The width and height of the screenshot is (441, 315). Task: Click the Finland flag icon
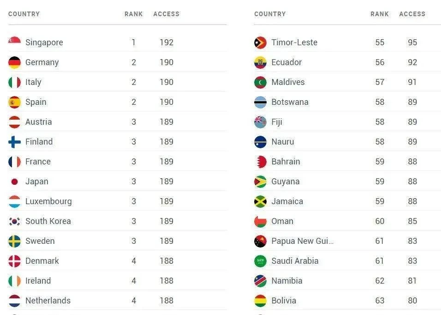coord(14,142)
